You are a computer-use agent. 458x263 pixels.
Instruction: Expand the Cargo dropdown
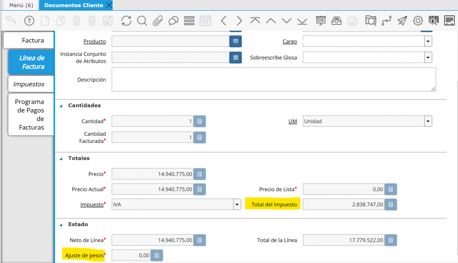[x=428, y=42]
